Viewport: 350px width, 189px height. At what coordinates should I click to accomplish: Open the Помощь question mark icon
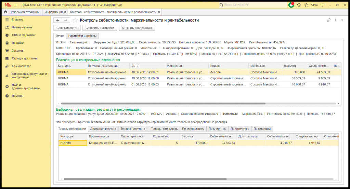point(7,96)
